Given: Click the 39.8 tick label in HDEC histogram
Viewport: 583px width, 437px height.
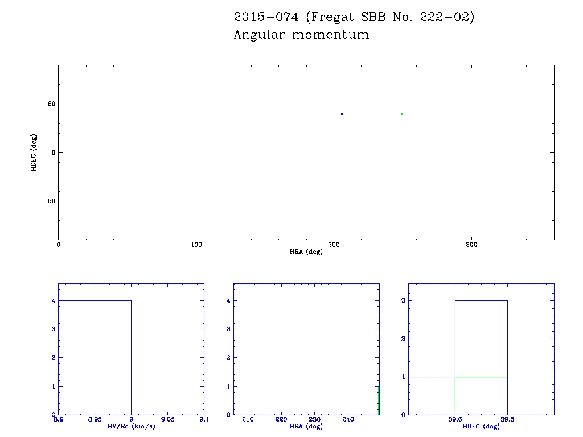Looking at the screenshot, I should 507,420.
